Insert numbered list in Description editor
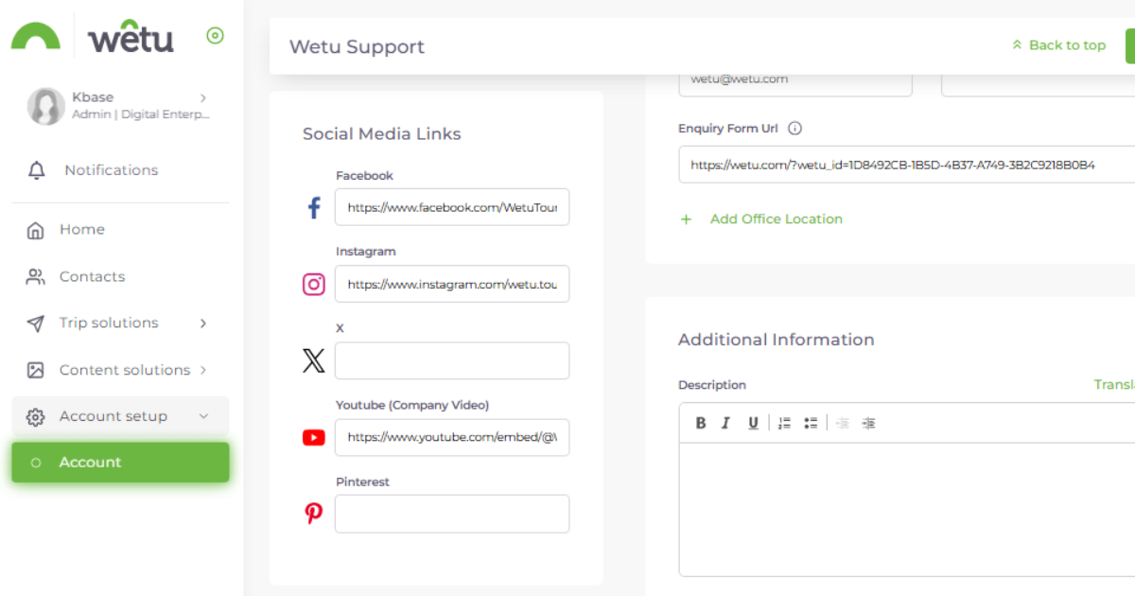This screenshot has height=596, width=1135. pos(784,423)
